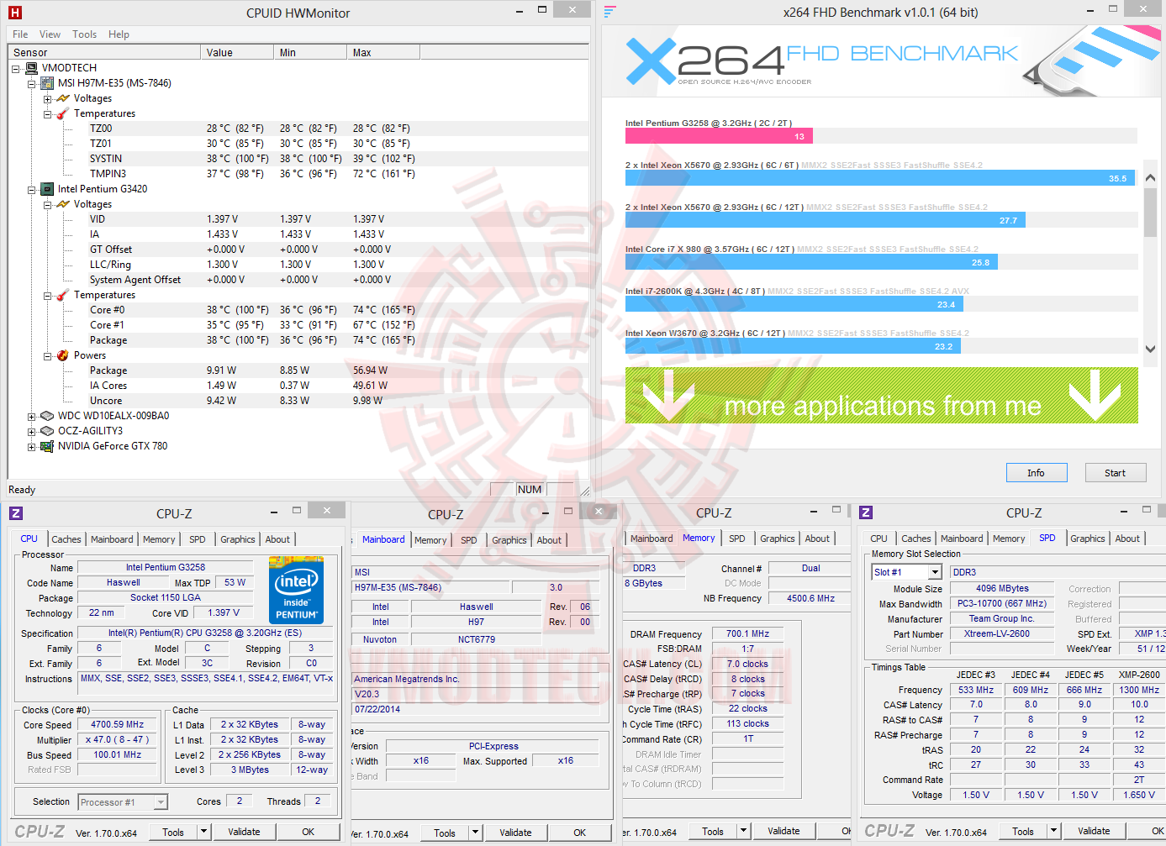Screen dimensions: 1166x846
Task: Click the Info button in x264 FHD Benchmark
Action: [x=1036, y=473]
